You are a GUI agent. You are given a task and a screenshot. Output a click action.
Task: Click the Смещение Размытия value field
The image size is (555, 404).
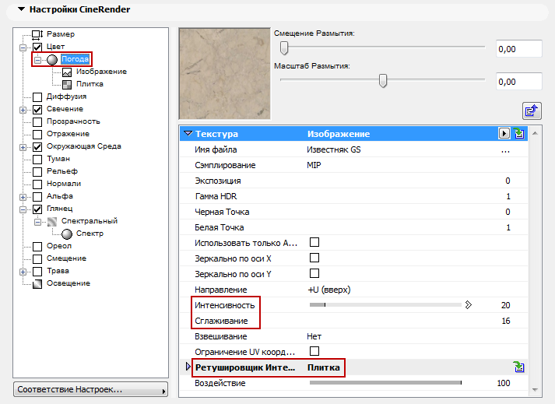coord(519,49)
